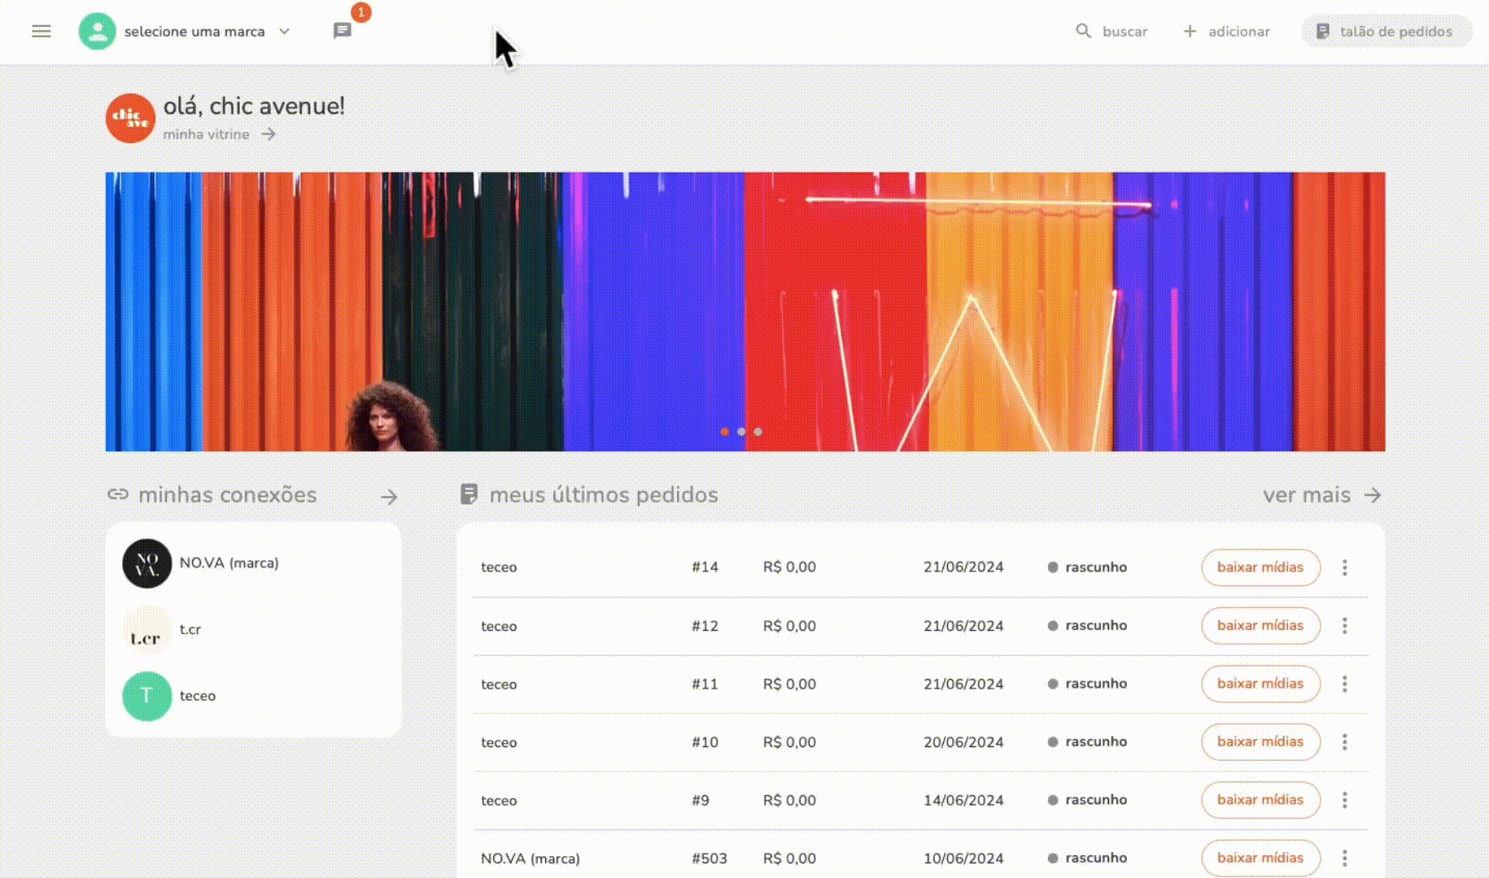Click the arrow beside 'minhas conexões'
Viewport: 1489px width, 878px height.
click(389, 496)
